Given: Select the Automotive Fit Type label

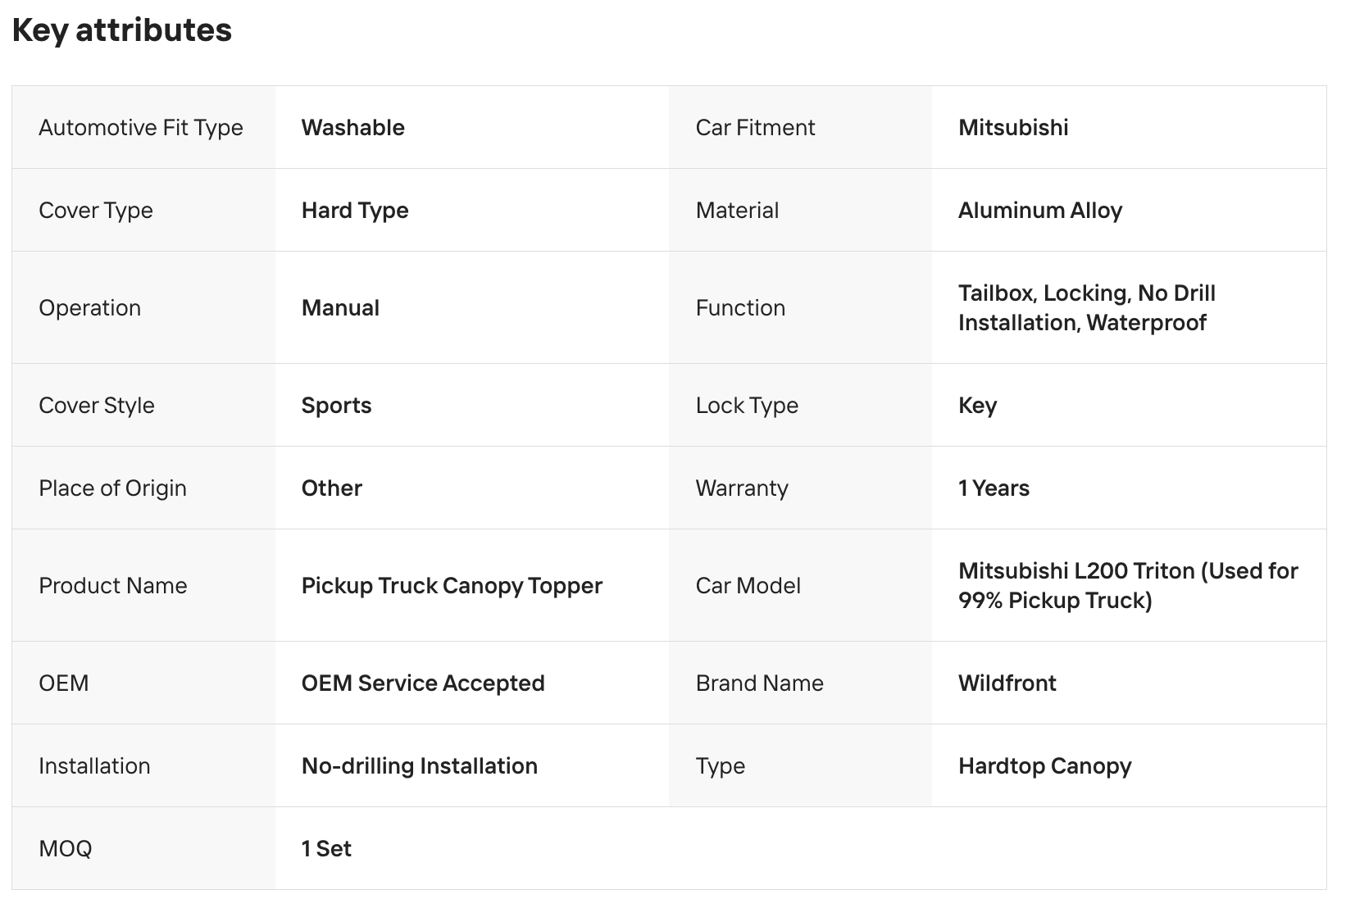Looking at the screenshot, I should click(x=140, y=128).
